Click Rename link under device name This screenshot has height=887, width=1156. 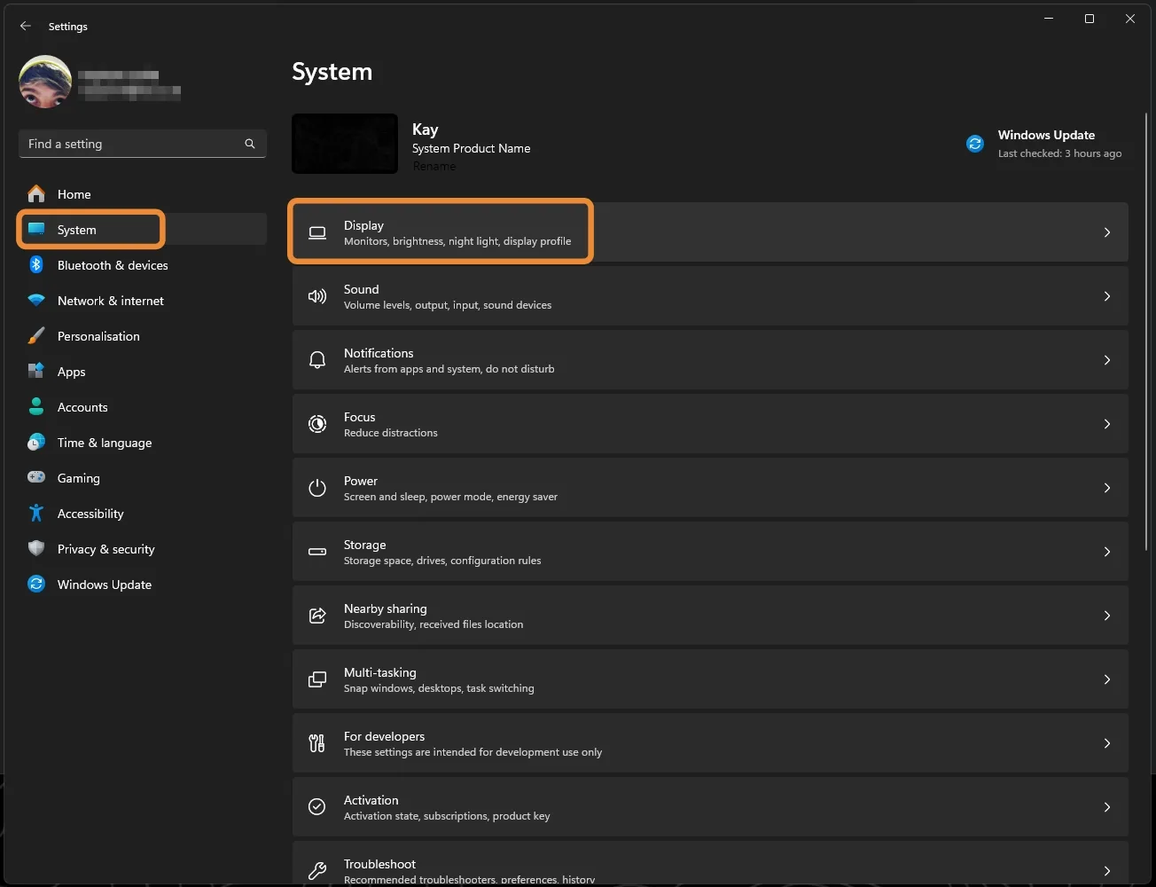(433, 166)
